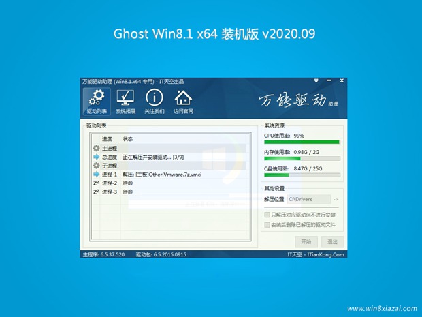Click the sleep icon beside 进程-2

96,183
